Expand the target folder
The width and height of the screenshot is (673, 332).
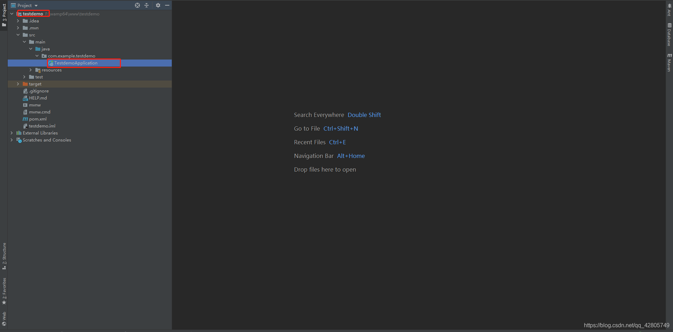click(18, 84)
